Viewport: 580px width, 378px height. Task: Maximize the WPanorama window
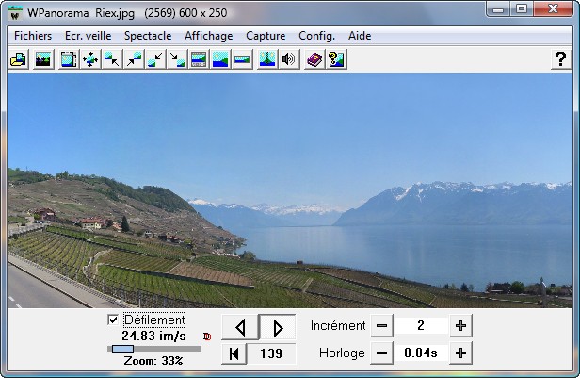click(522, 8)
